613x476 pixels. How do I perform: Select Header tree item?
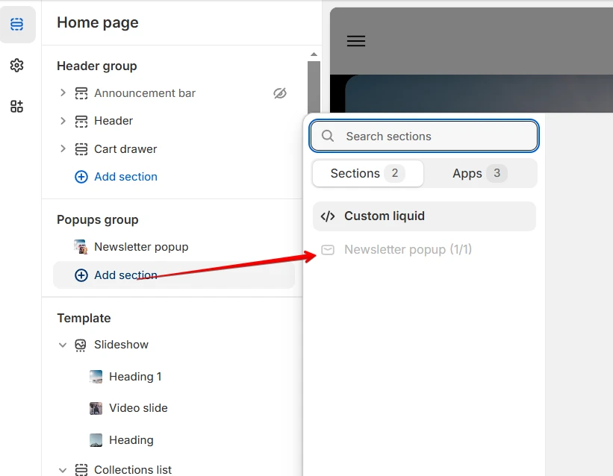coord(113,121)
